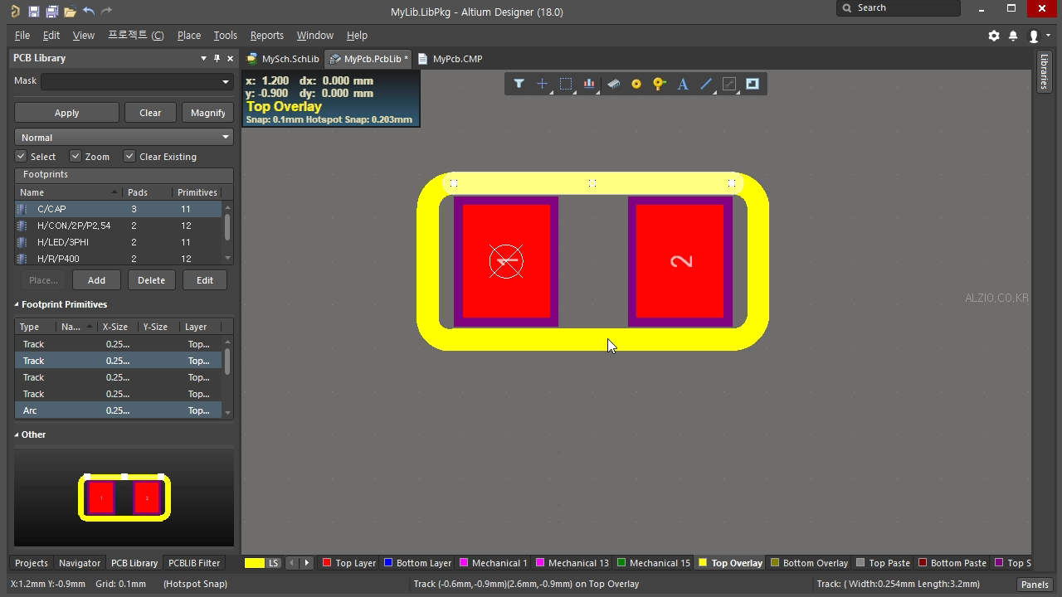Switch to MyPcb.CMP tab
The height and width of the screenshot is (597, 1062).
coord(450,59)
